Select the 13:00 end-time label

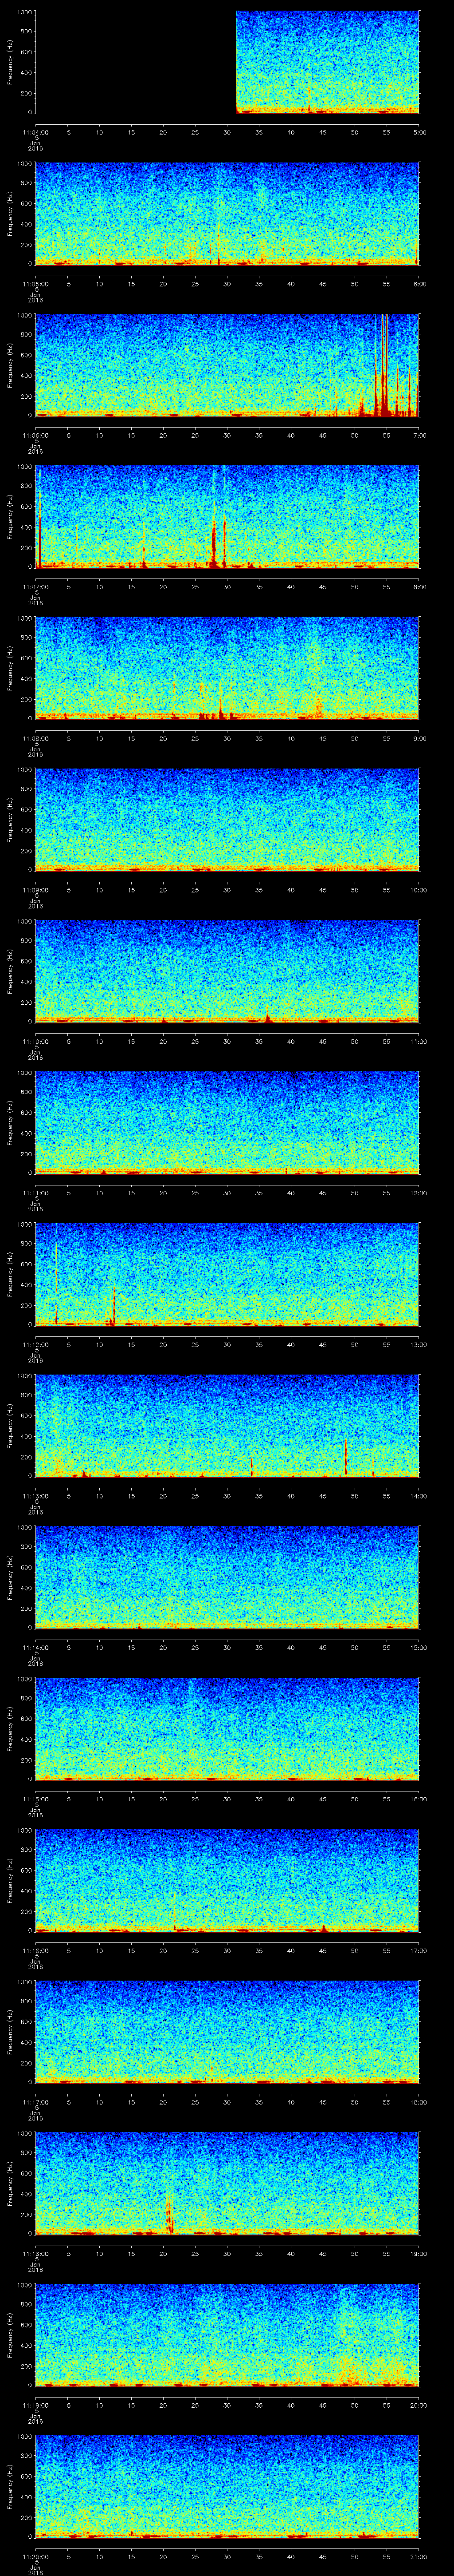coord(418,1344)
